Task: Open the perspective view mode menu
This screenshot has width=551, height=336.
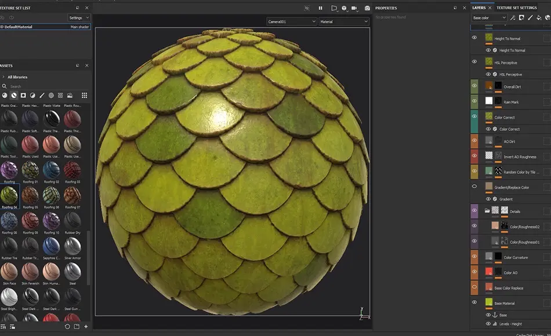Action: click(334, 8)
